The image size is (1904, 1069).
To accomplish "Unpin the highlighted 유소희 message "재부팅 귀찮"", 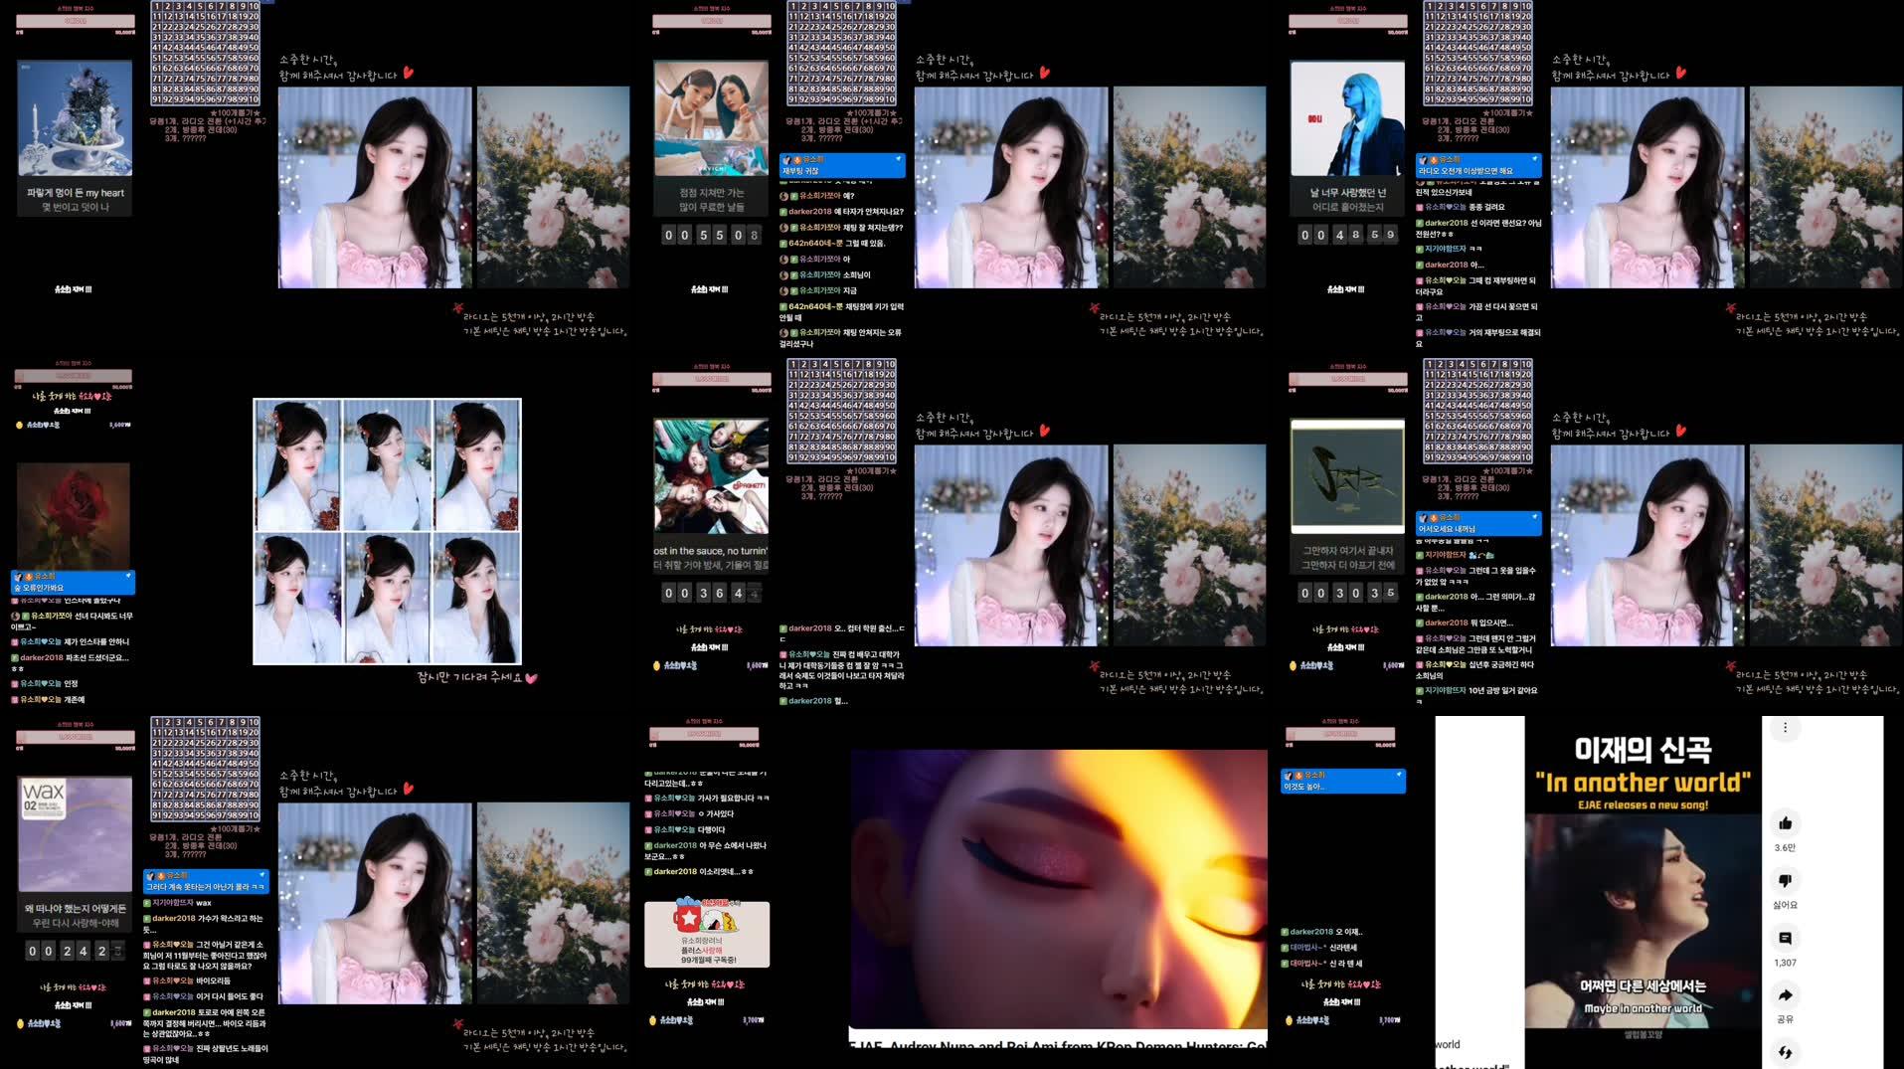I will pos(898,160).
